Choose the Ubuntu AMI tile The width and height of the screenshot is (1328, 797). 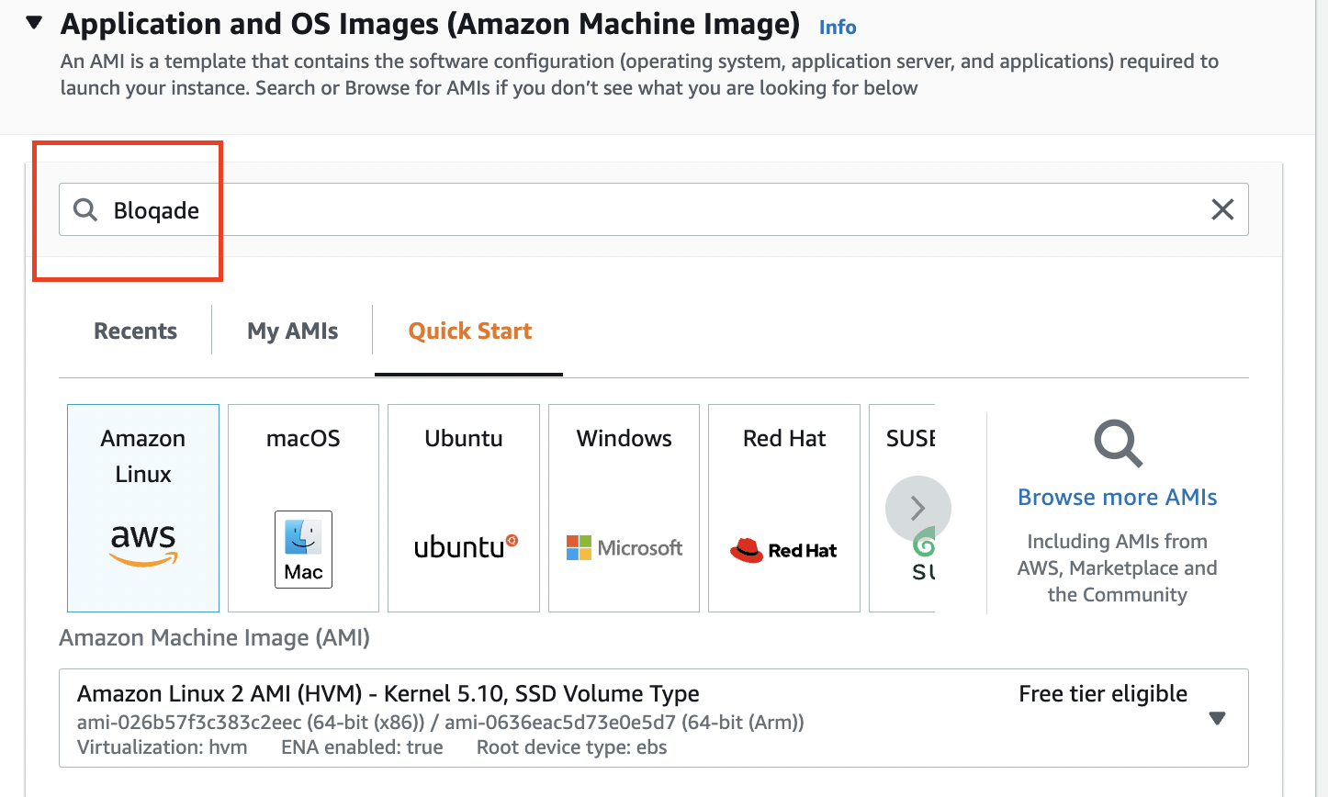pyautogui.click(x=464, y=508)
